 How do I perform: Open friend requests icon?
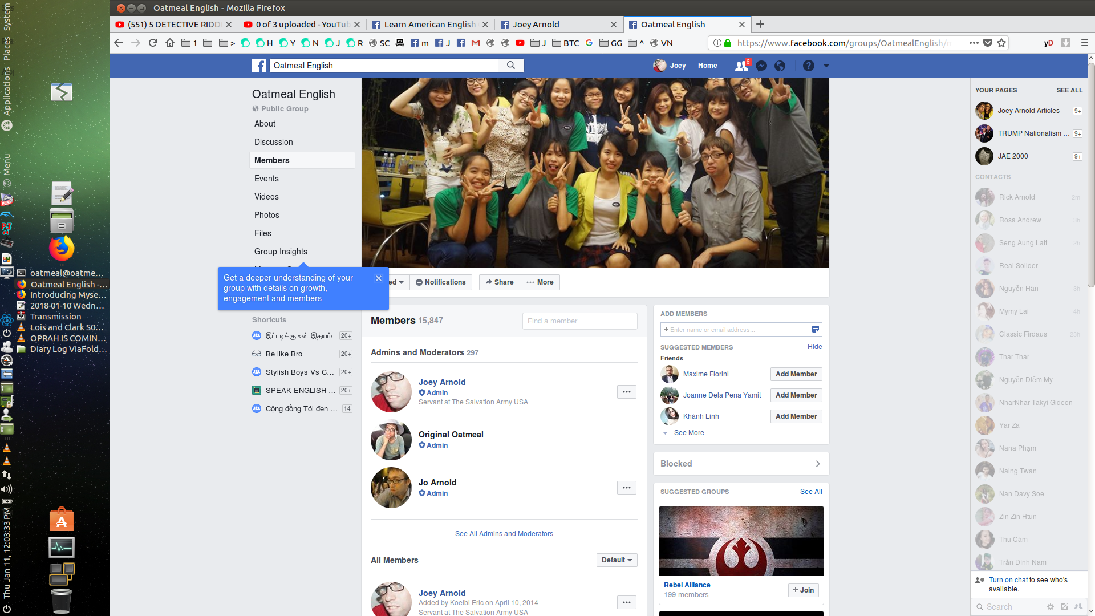pyautogui.click(x=741, y=66)
